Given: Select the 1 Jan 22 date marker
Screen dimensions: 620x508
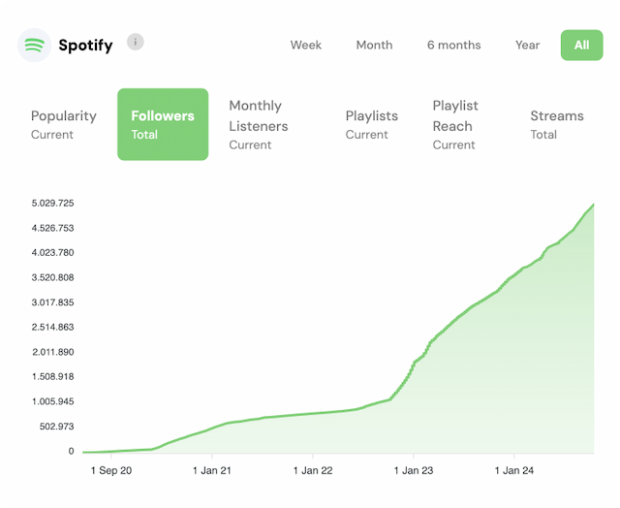Looking at the screenshot, I should 312,471.
